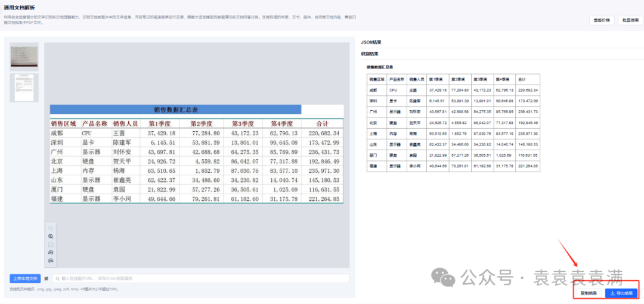The width and height of the screenshot is (644, 304).
Task: Click 173,472.99 in the recognized results table
Action: 528,101
